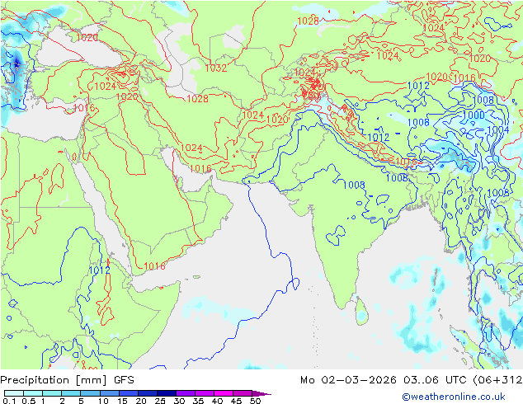Click the '45' legend value
Image resolution: width=523 pixels, height=404 pixels.
(x=236, y=401)
